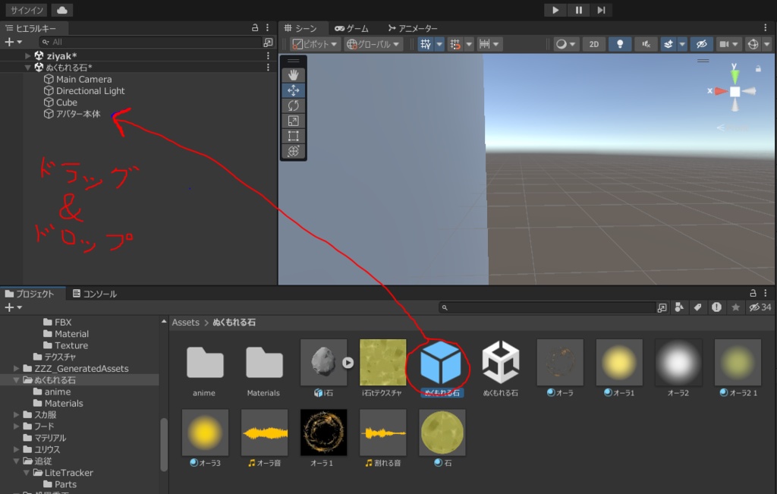This screenshot has height=494, width=777.
Task: Expand the ziyak scene in Hierarchy
Action: click(x=28, y=56)
